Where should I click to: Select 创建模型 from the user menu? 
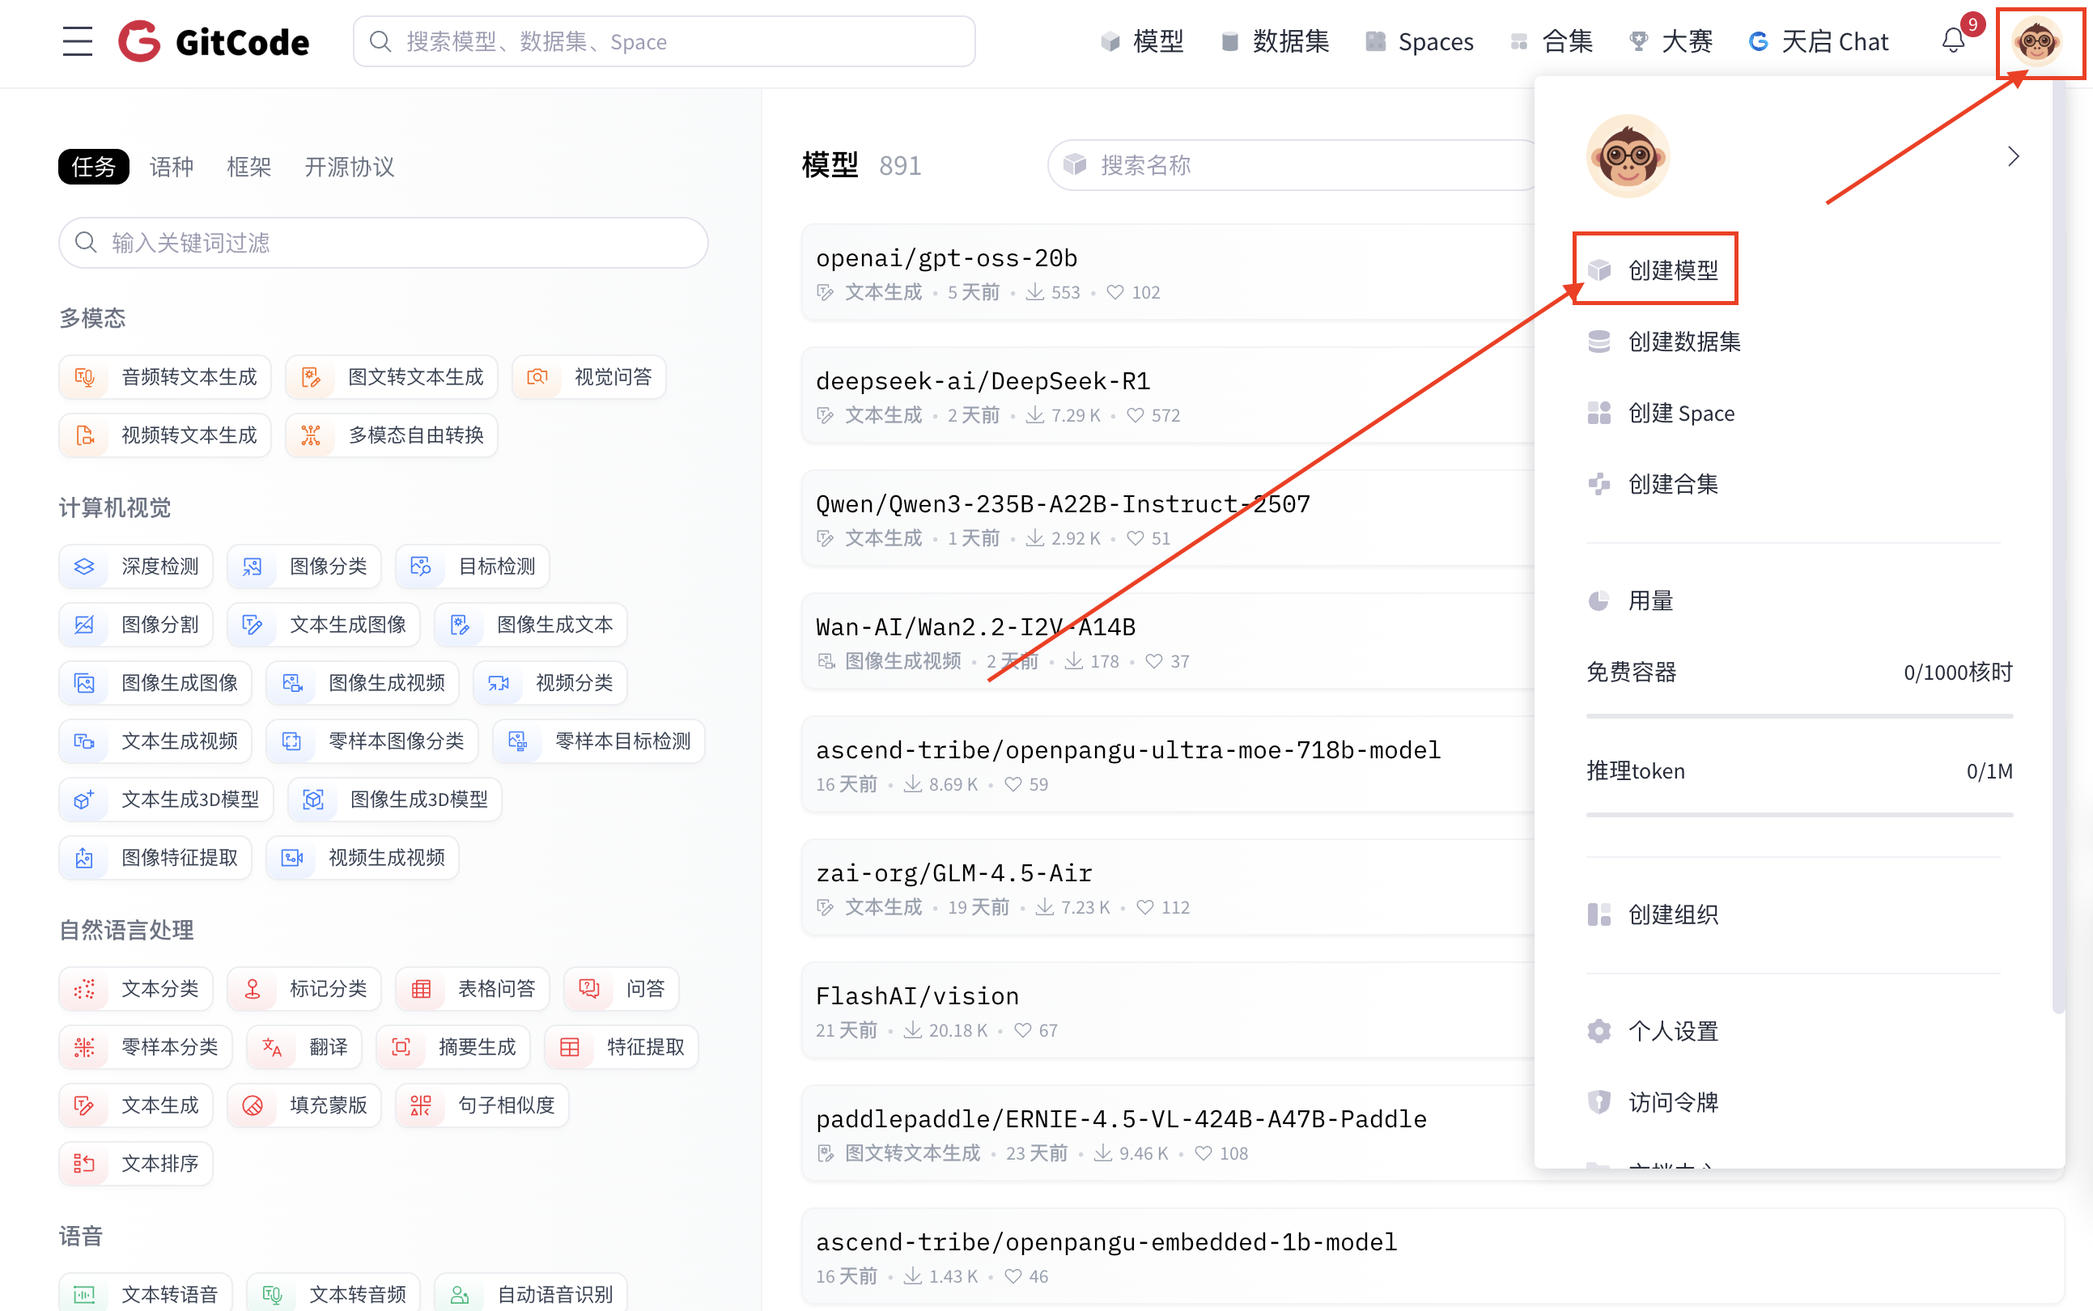click(1654, 269)
